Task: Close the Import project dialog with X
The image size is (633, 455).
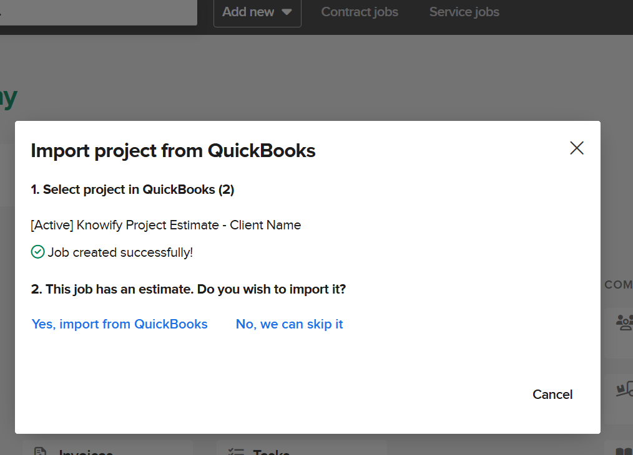Action: coord(577,148)
